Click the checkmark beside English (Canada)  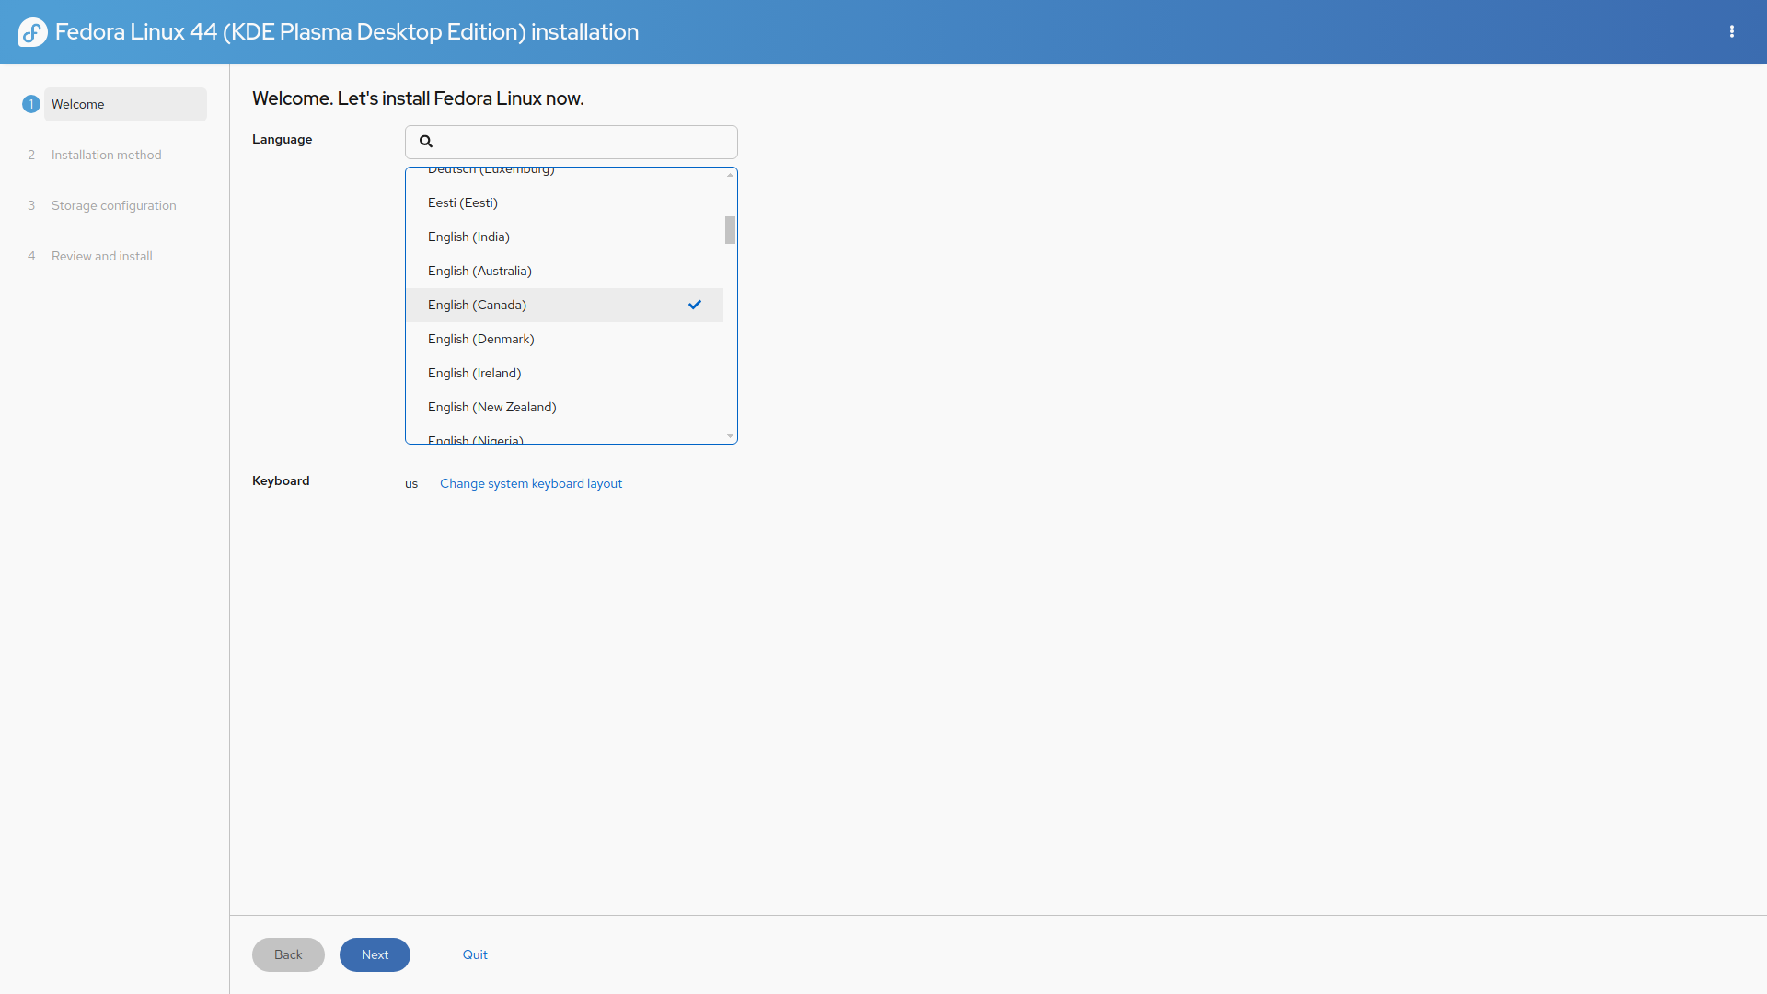pyautogui.click(x=695, y=305)
